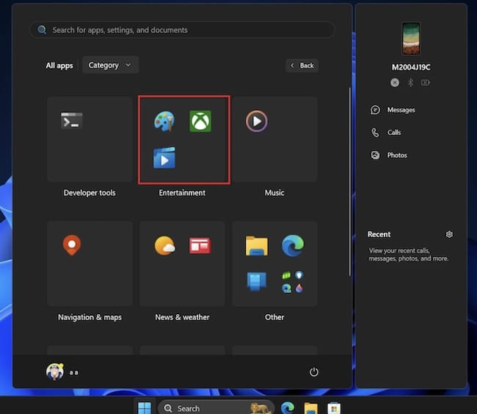Open Messages in the phone panel
This screenshot has width=477, height=414.
(393, 110)
